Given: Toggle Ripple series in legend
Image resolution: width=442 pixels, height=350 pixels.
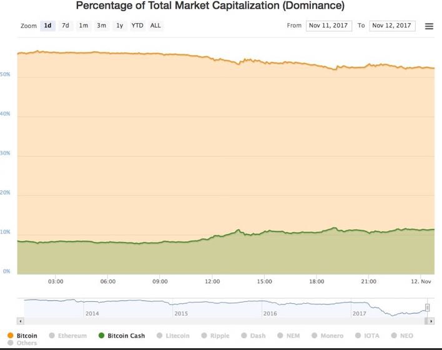Looking at the screenshot, I should pyautogui.click(x=215, y=336).
